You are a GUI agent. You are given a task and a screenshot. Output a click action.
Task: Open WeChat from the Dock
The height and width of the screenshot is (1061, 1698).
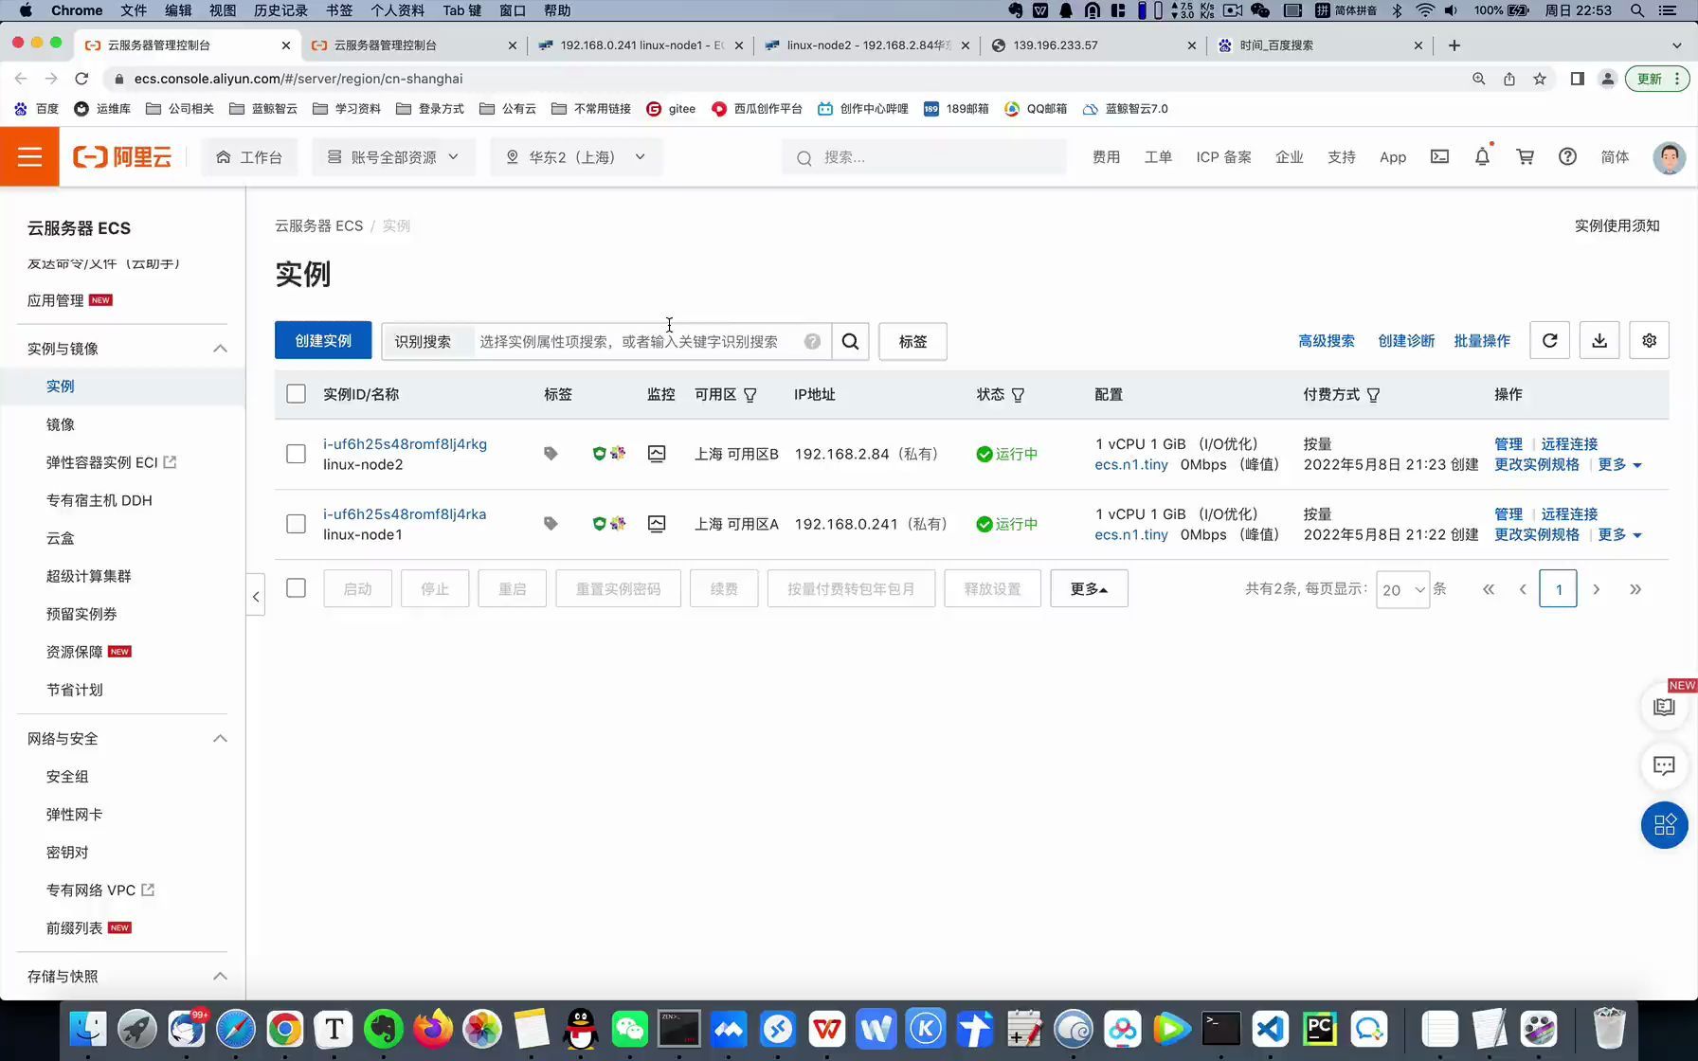tap(630, 1029)
